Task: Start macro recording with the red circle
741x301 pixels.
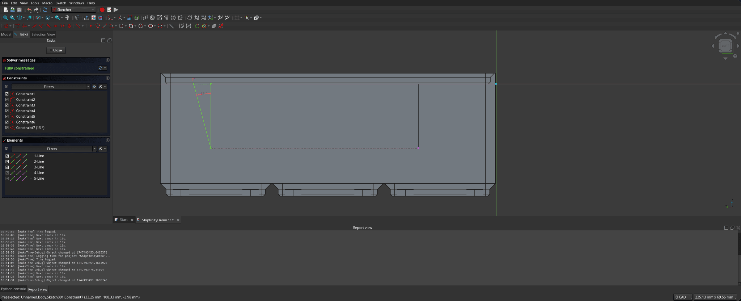Action: pyautogui.click(x=102, y=10)
